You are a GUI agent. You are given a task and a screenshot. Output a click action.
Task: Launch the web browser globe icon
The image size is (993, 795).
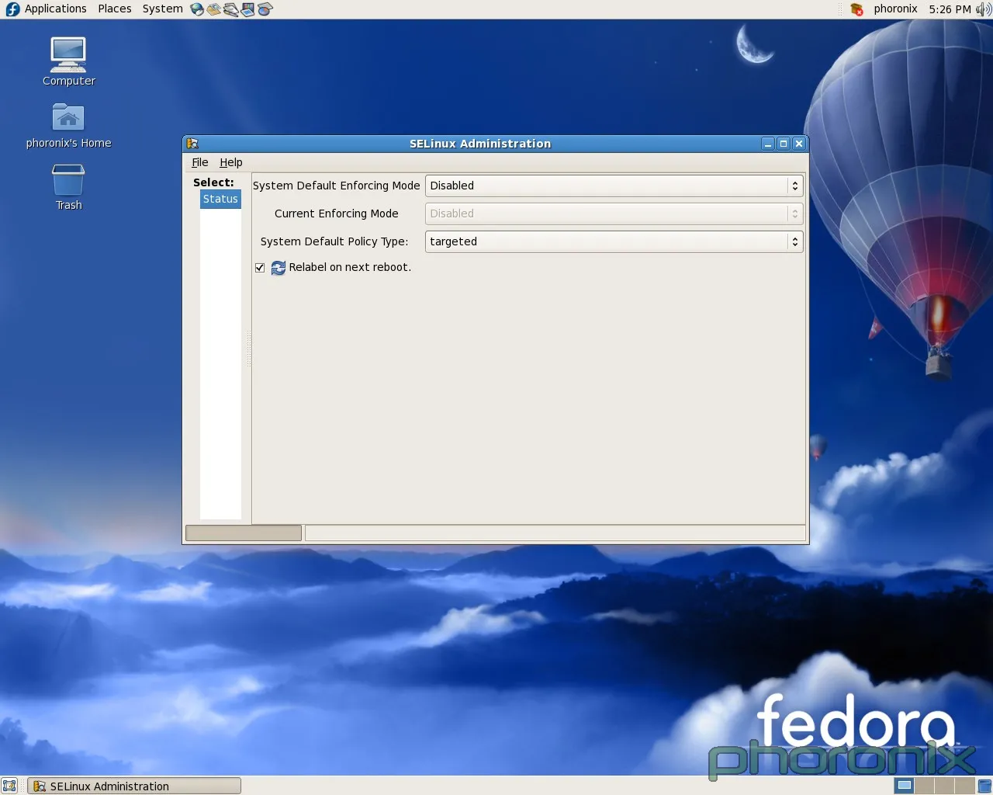197,9
